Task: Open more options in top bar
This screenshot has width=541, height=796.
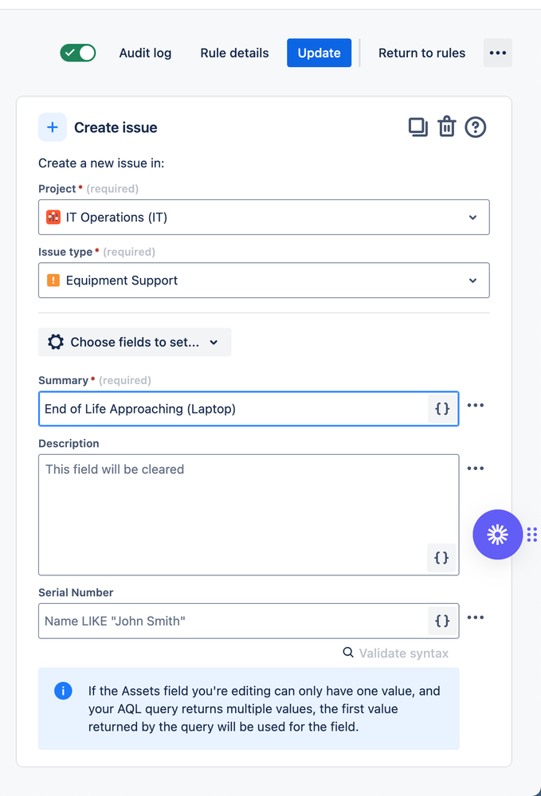Action: click(x=497, y=53)
